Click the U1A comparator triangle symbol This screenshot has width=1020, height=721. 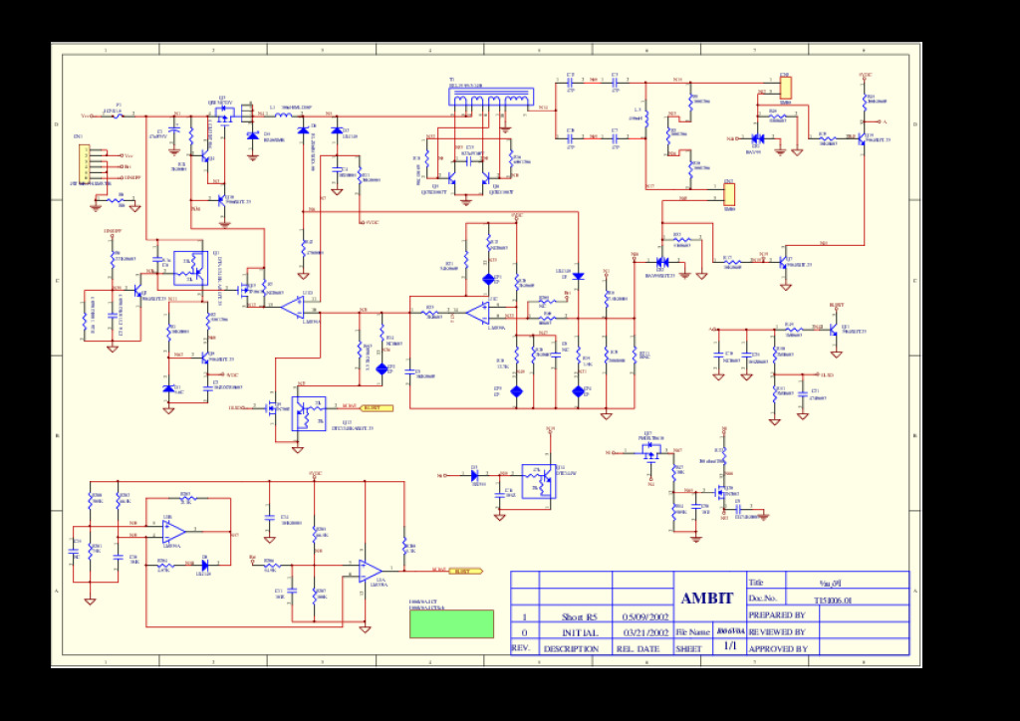coord(371,572)
